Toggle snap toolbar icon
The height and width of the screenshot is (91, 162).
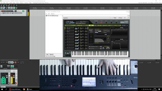(x=14, y=8)
